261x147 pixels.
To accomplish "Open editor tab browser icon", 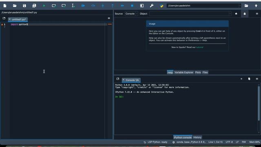I will pos(4,18).
